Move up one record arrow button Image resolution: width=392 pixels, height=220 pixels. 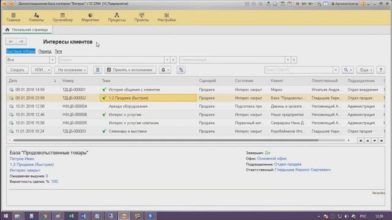(367, 141)
